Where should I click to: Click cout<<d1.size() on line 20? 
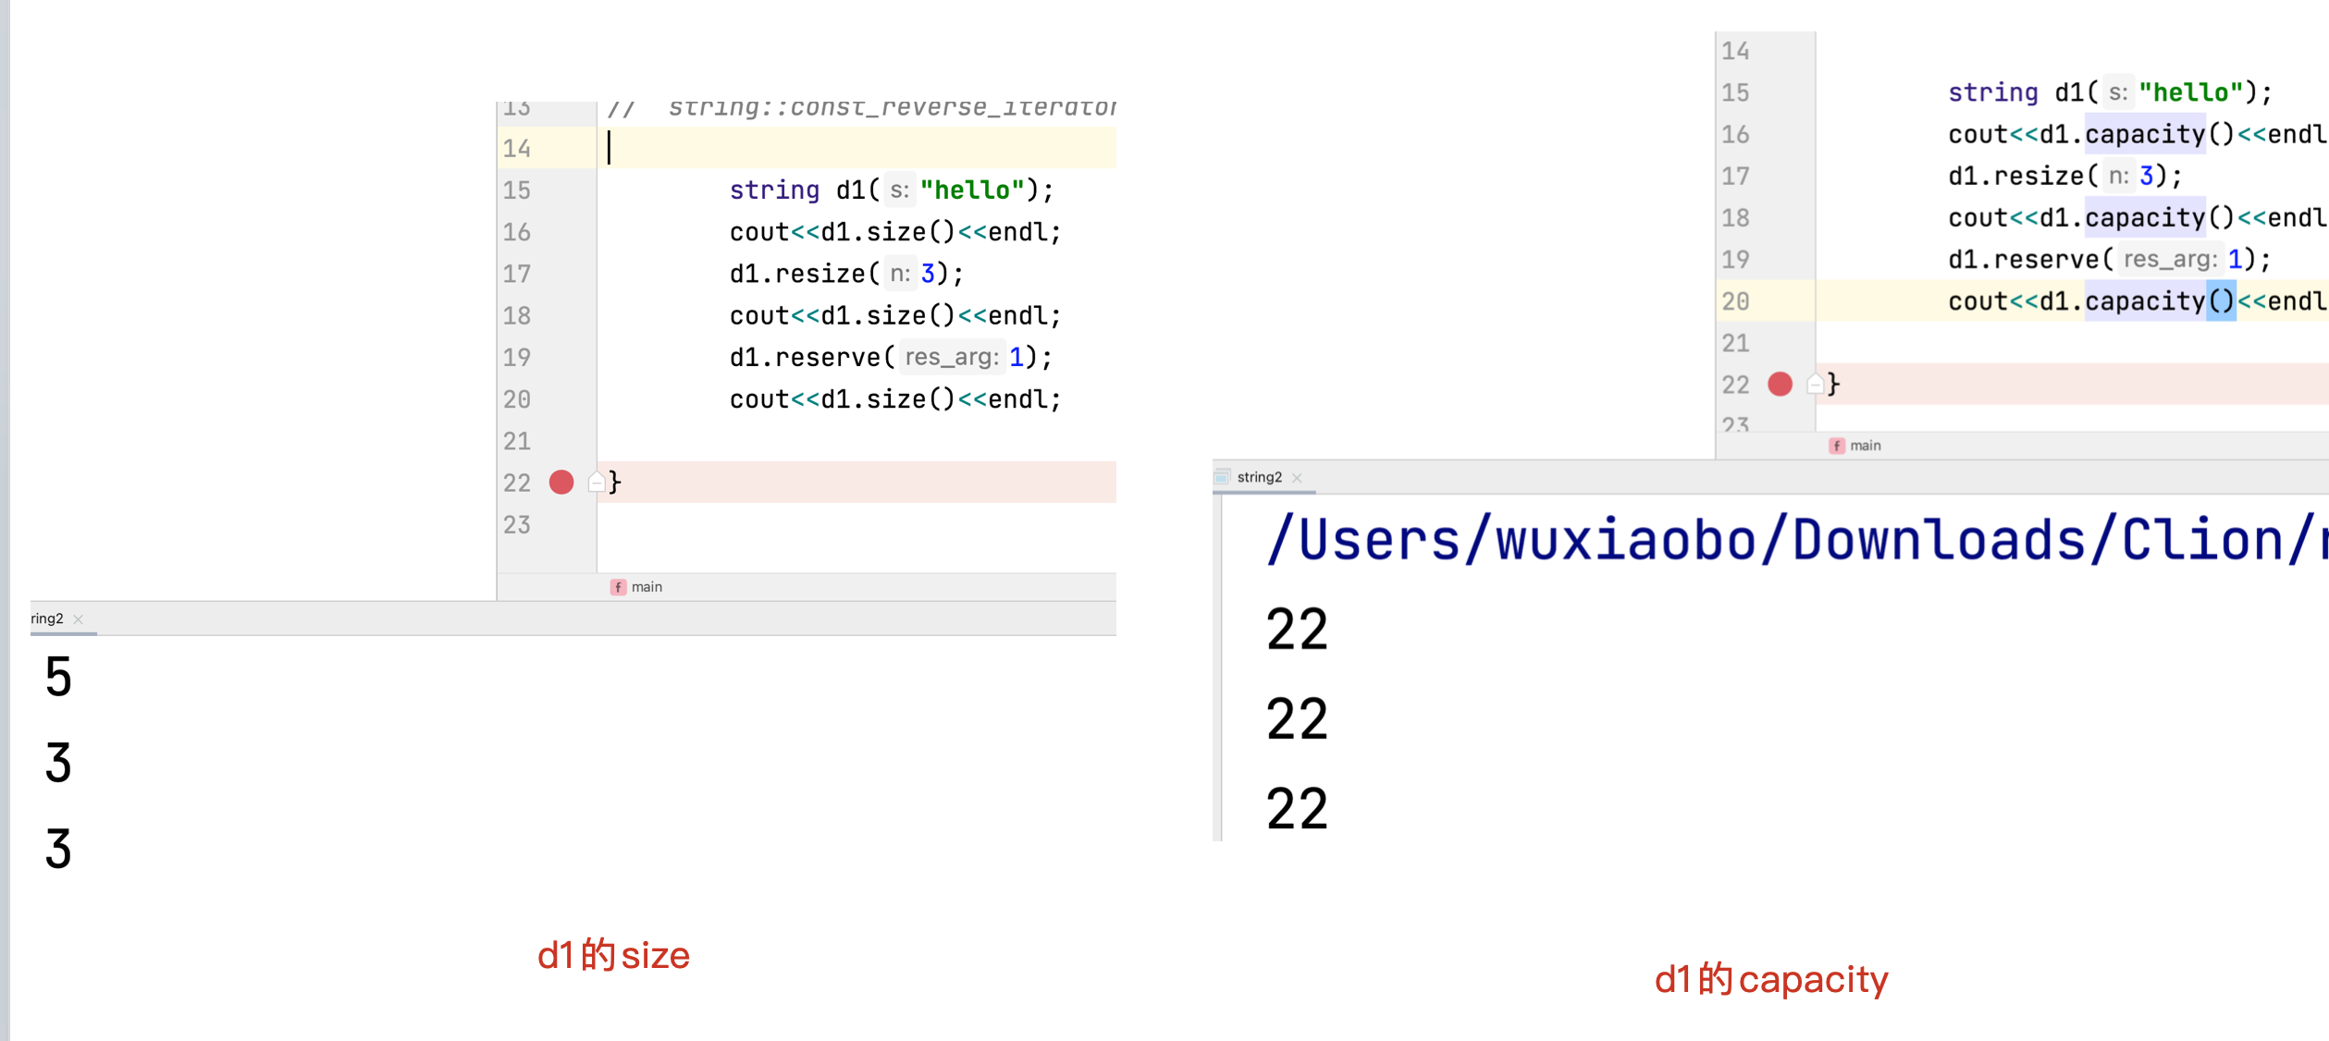(895, 399)
